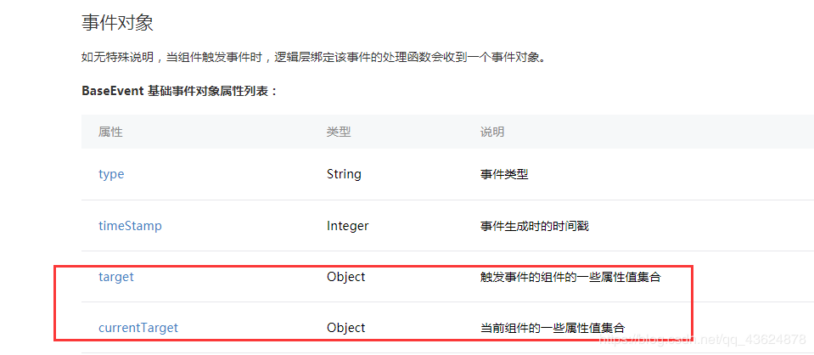This screenshot has height=355, width=814.
Task: Click the 类型 column header
Action: pyautogui.click(x=339, y=132)
